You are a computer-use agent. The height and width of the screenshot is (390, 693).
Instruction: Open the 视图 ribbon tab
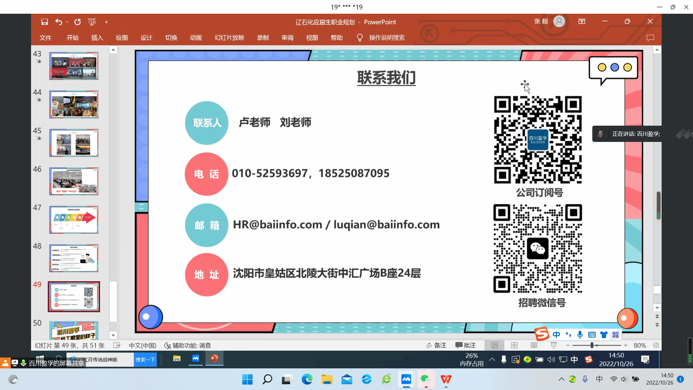tap(312, 38)
